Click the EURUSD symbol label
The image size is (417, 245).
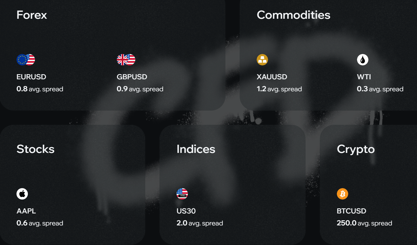pyautogui.click(x=31, y=77)
